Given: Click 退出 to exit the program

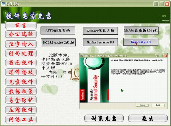Looking at the screenshot, I should click(148, 118).
